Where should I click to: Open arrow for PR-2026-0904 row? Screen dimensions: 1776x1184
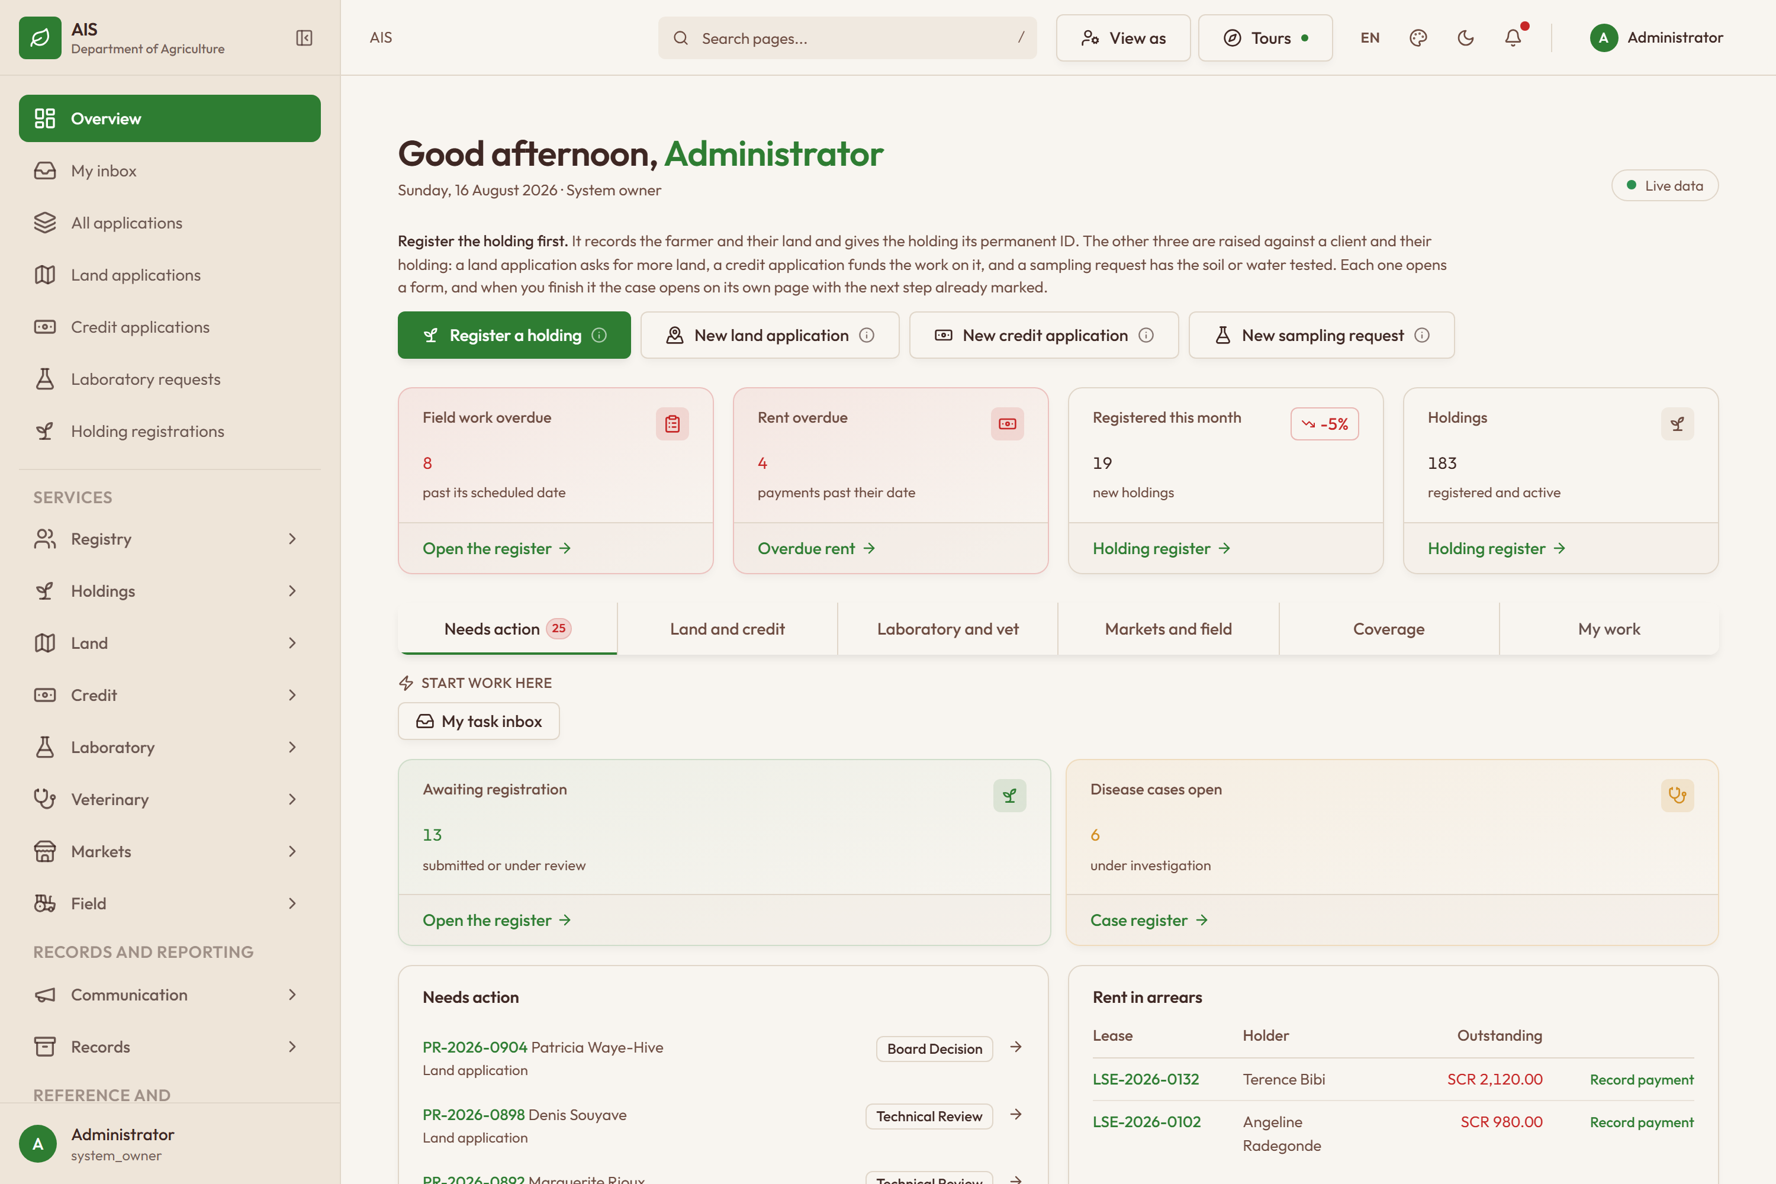click(x=1016, y=1047)
